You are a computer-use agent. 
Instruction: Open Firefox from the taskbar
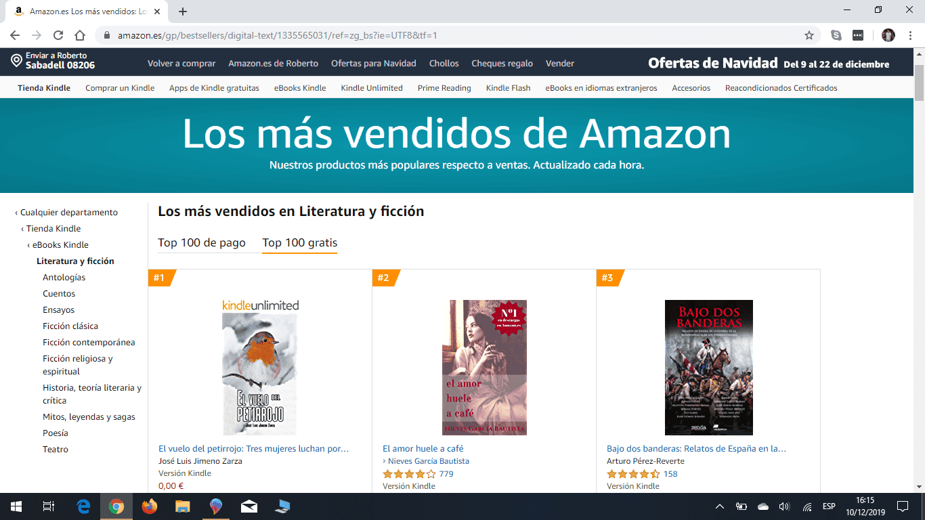click(149, 506)
